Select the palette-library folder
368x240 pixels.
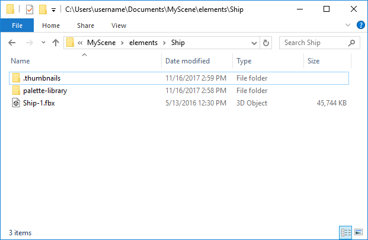pos(179,91)
